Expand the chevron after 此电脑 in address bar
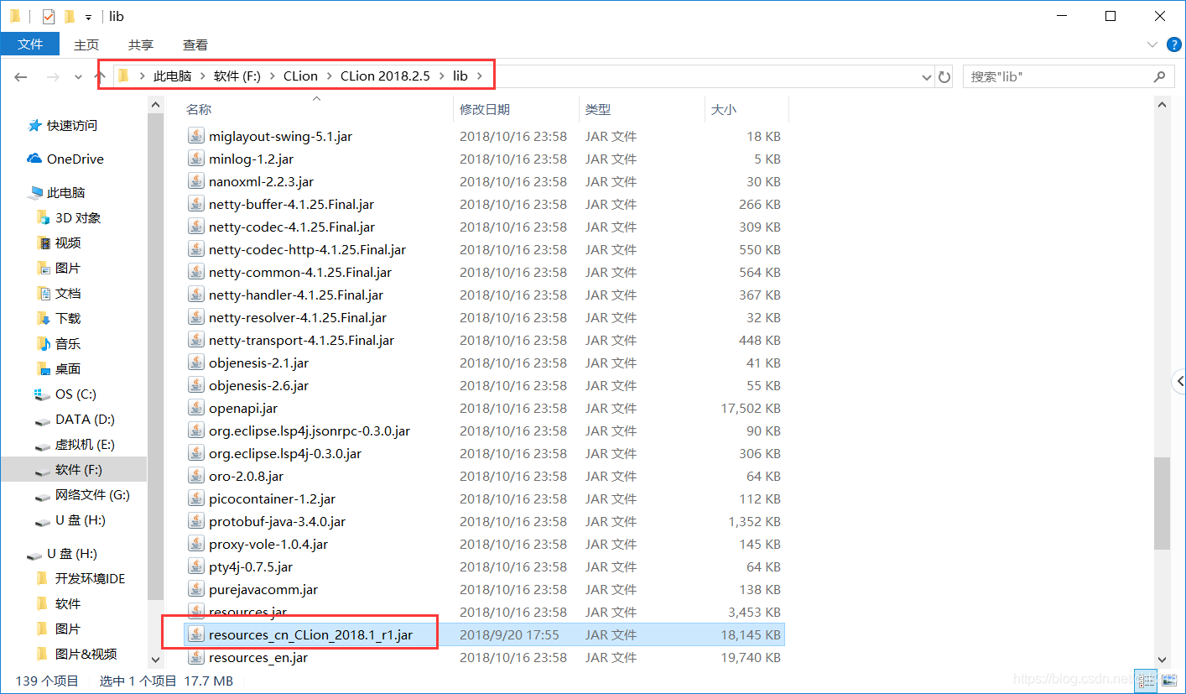 tap(201, 76)
